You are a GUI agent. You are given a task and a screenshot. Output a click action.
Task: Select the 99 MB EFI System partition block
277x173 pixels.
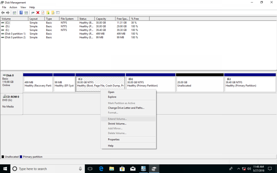(64, 83)
